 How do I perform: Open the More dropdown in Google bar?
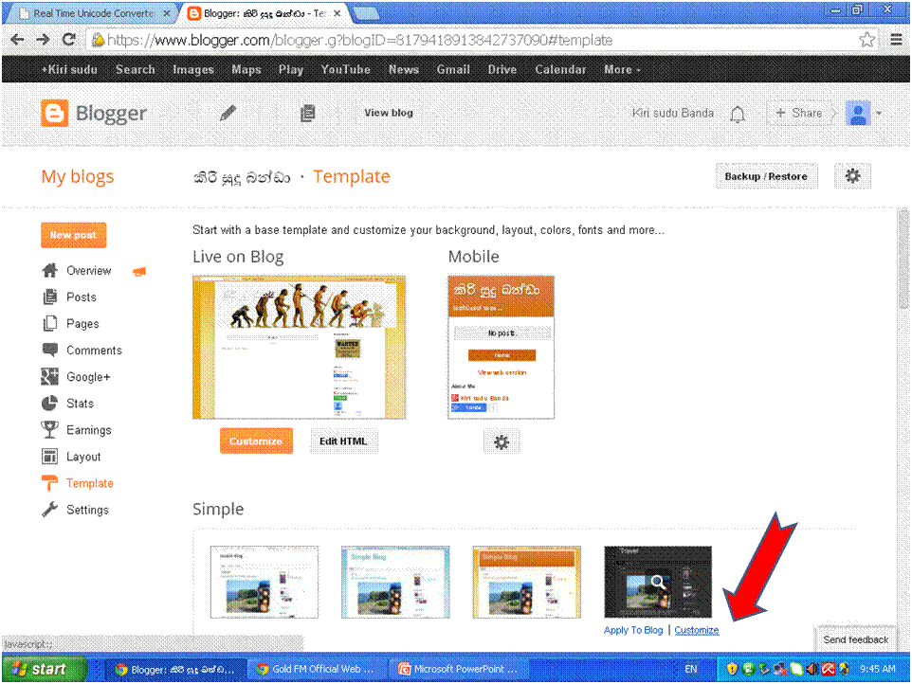pos(622,70)
